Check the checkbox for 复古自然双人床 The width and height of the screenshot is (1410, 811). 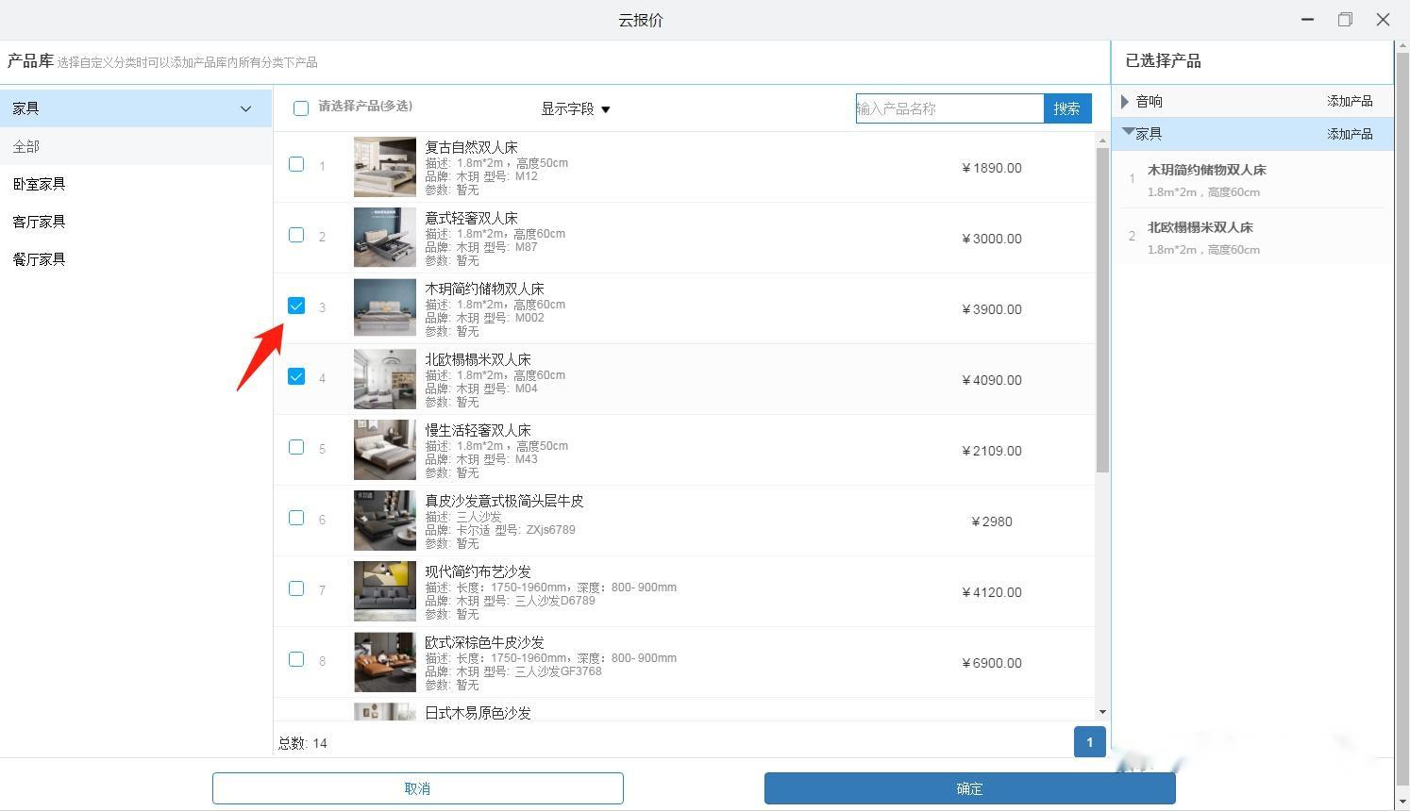(296, 164)
